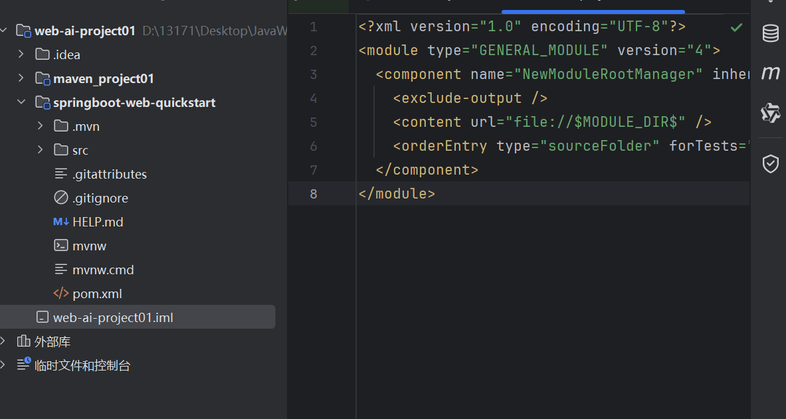Expand the .mvn folder chevron

[x=40, y=126]
